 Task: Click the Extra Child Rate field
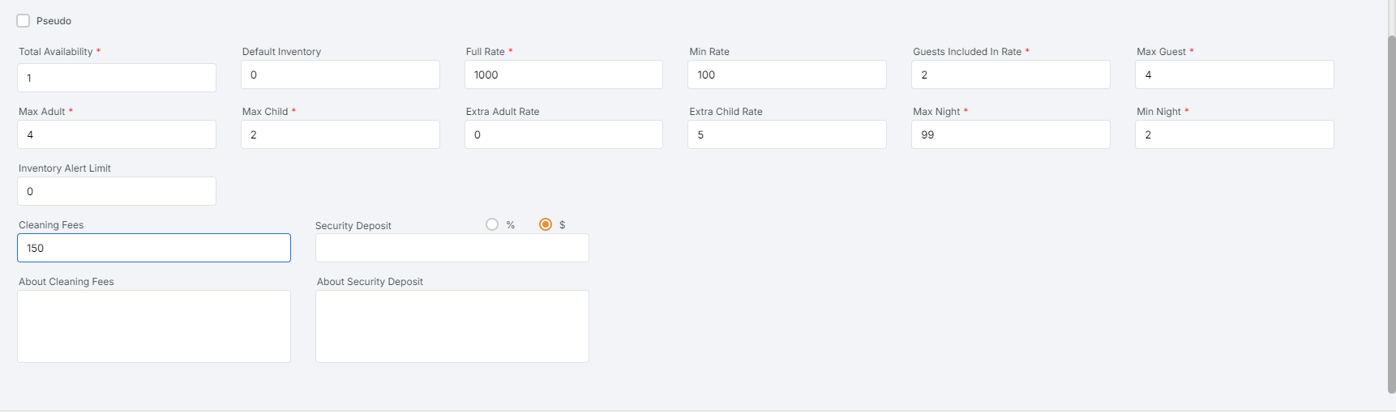point(786,134)
